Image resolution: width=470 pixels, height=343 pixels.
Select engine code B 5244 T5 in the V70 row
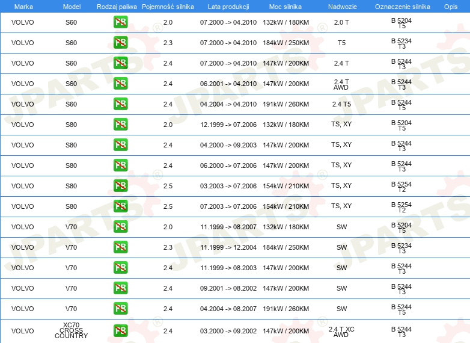(401, 310)
